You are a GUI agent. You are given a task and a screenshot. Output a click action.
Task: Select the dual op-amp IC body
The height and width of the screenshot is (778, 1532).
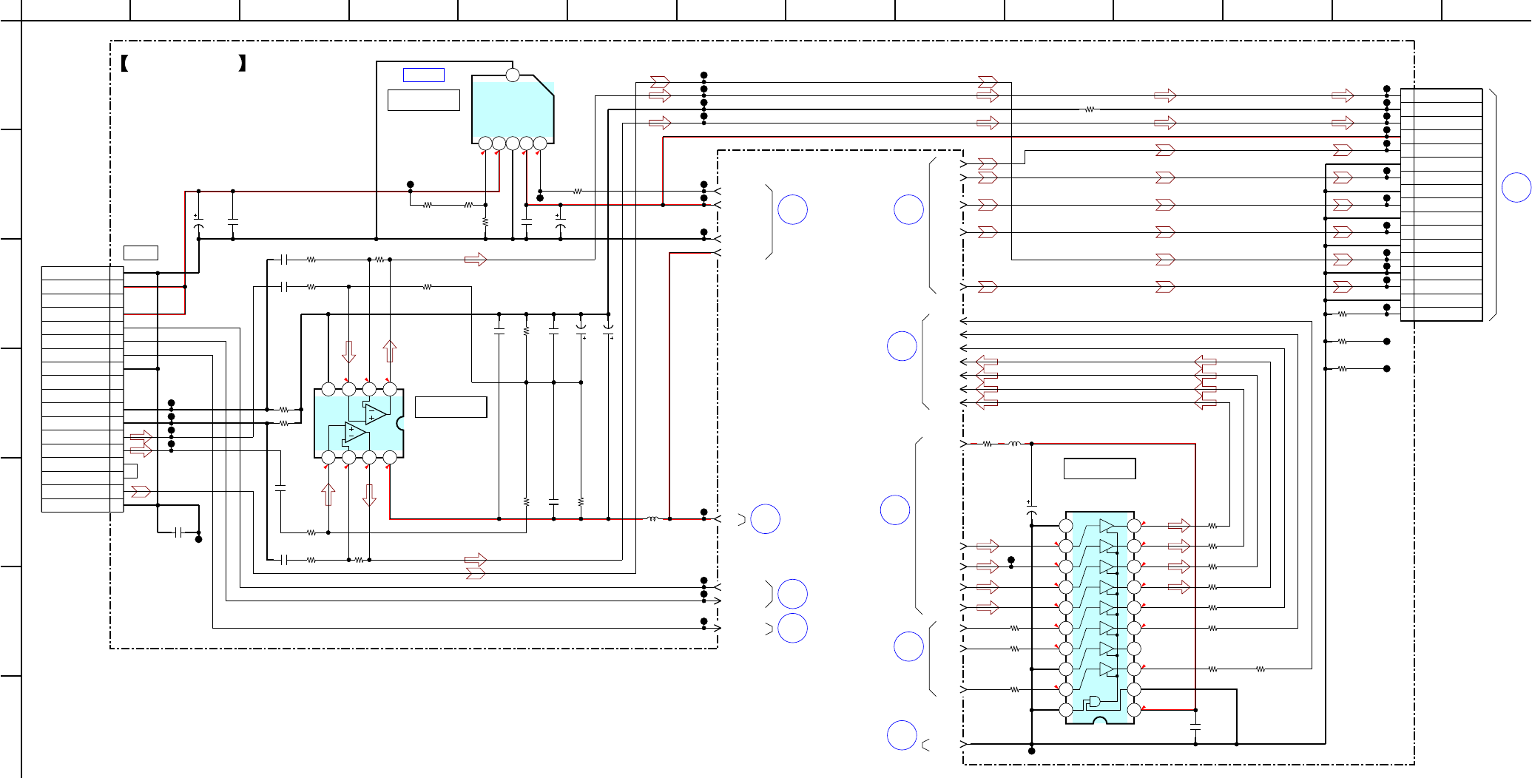359,423
